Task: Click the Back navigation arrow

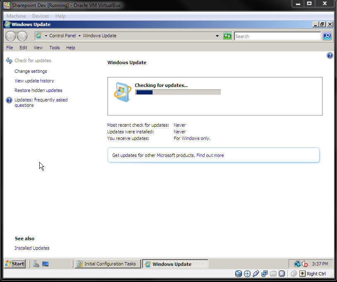Action: pos(10,36)
